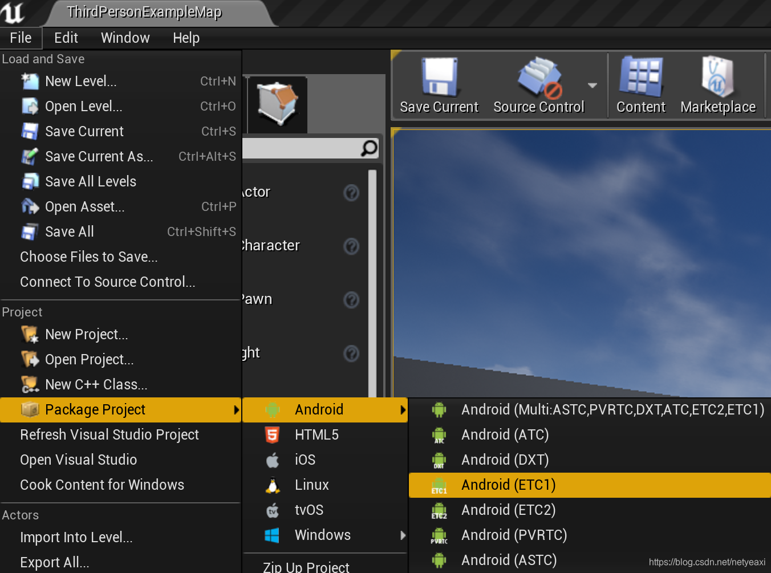Open the Marketplace toolbar button
The image size is (771, 573).
pyautogui.click(x=718, y=86)
